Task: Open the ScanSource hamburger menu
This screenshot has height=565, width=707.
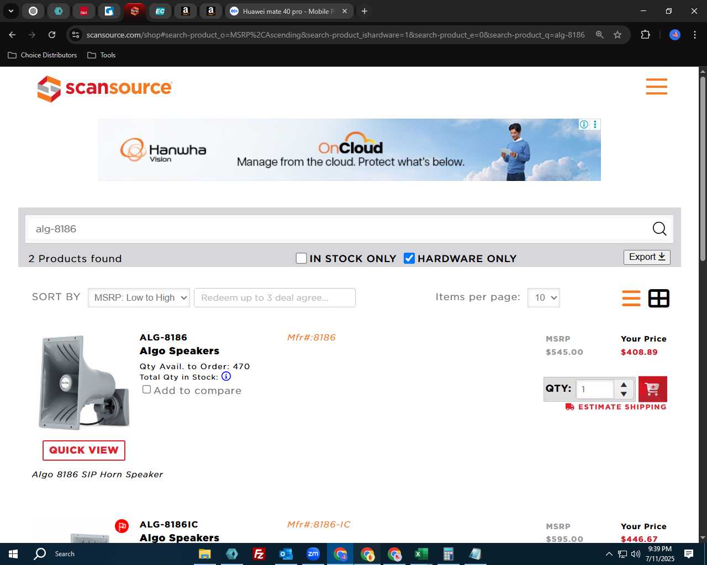Action: (x=656, y=87)
